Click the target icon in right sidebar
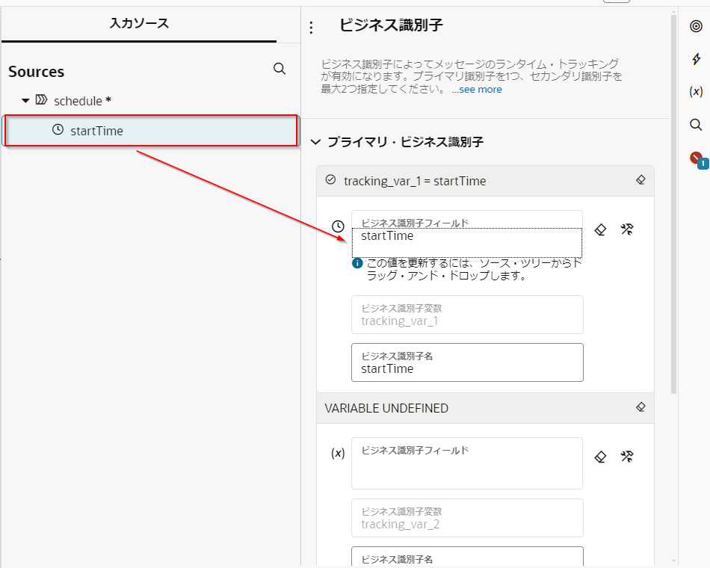 tap(696, 26)
